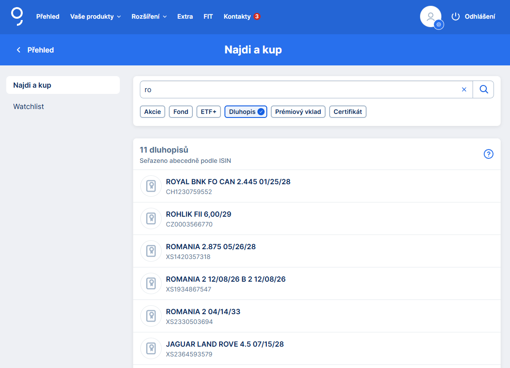Expand the Rozšíření dropdown menu
This screenshot has width=510, height=368.
tap(149, 16)
